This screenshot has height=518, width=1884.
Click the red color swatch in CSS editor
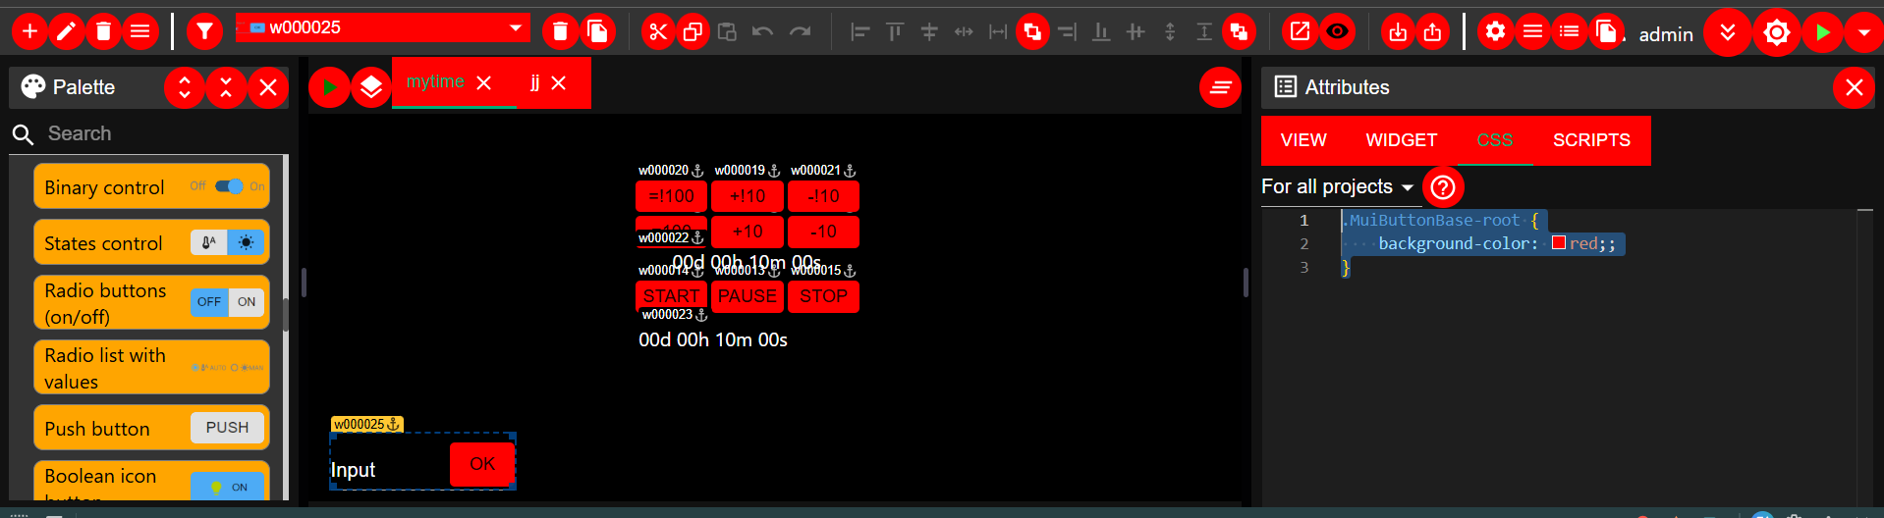click(x=1558, y=243)
